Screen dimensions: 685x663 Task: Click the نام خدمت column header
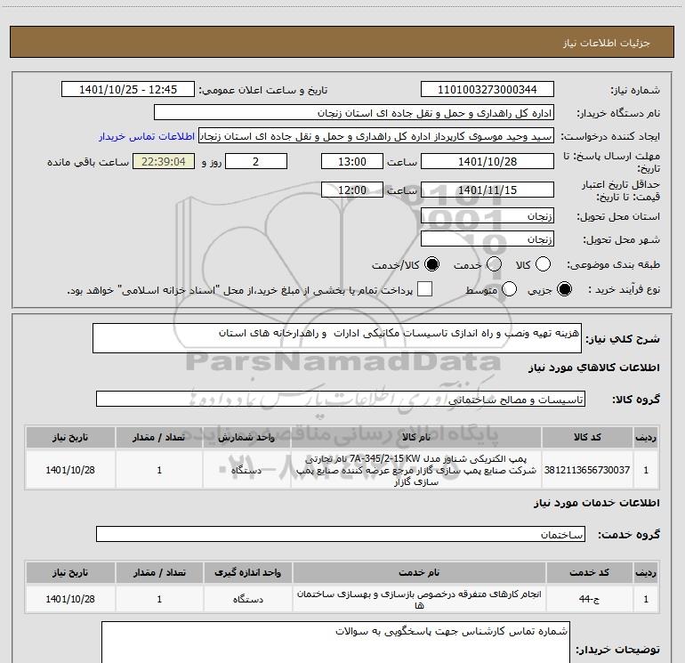[418, 572]
